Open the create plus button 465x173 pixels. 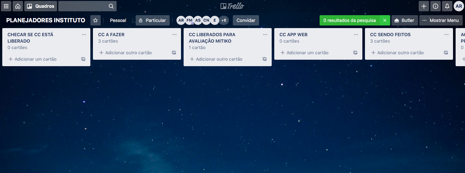tap(424, 6)
